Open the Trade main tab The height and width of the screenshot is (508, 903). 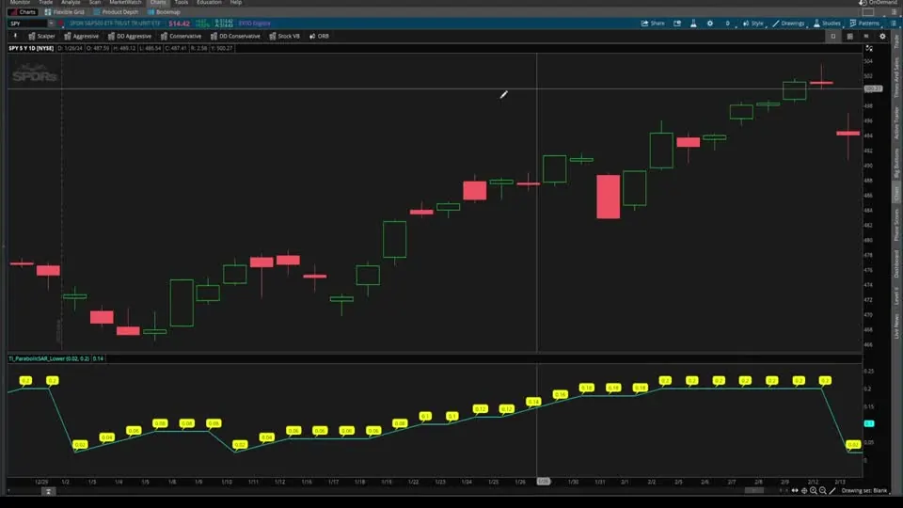click(x=45, y=2)
